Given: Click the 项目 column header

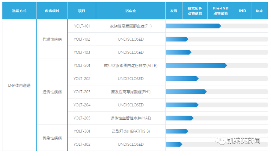Looking at the screenshot, I should pos(82,11).
